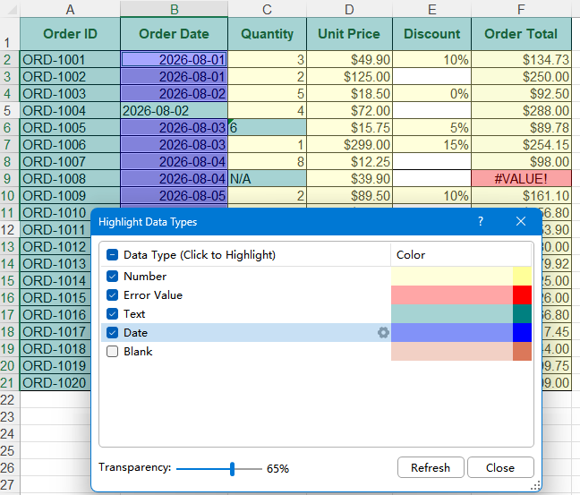The image size is (580, 495).
Task: Uncheck the Error Value checkbox
Action: click(112, 294)
